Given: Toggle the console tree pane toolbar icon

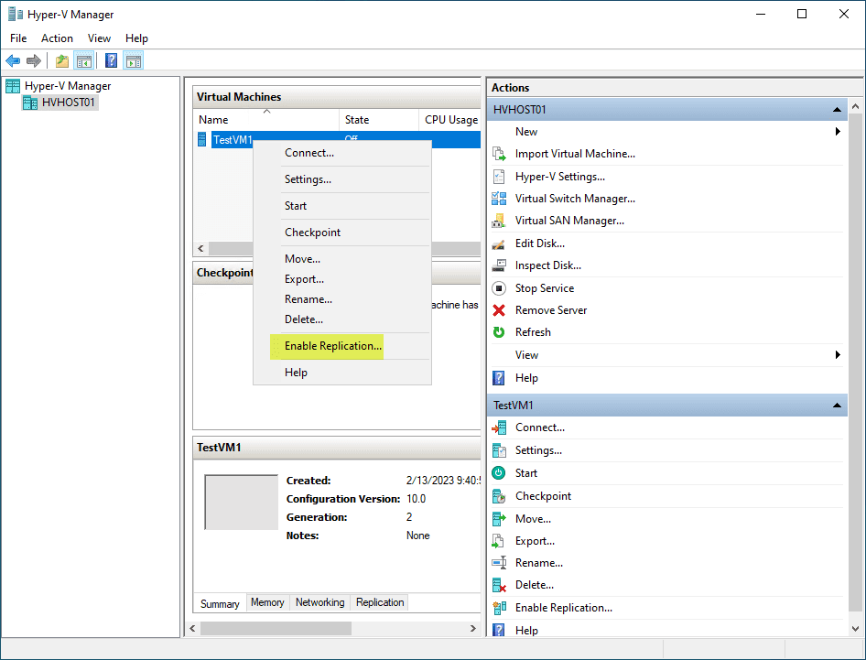Looking at the screenshot, I should point(84,60).
